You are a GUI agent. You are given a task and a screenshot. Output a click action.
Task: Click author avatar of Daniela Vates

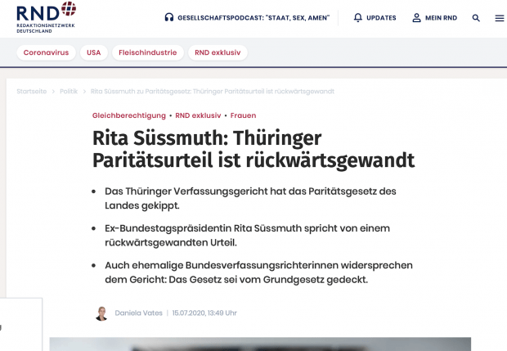(101, 313)
